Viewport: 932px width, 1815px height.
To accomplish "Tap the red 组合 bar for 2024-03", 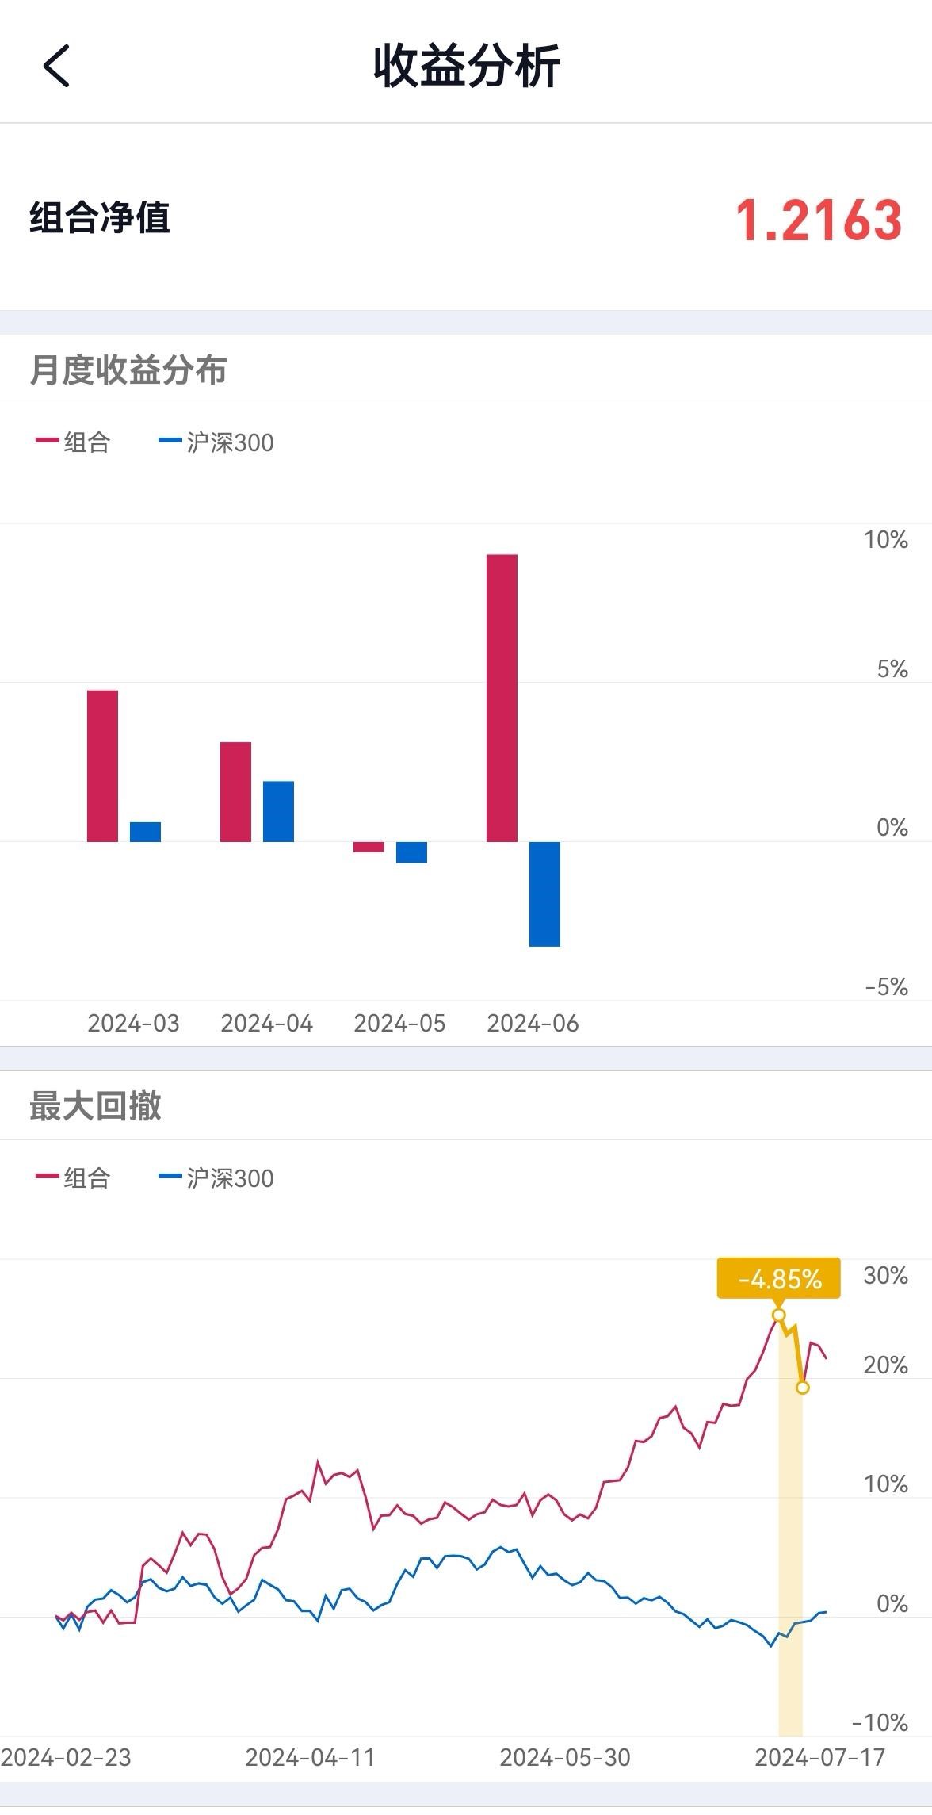I will click(x=102, y=765).
